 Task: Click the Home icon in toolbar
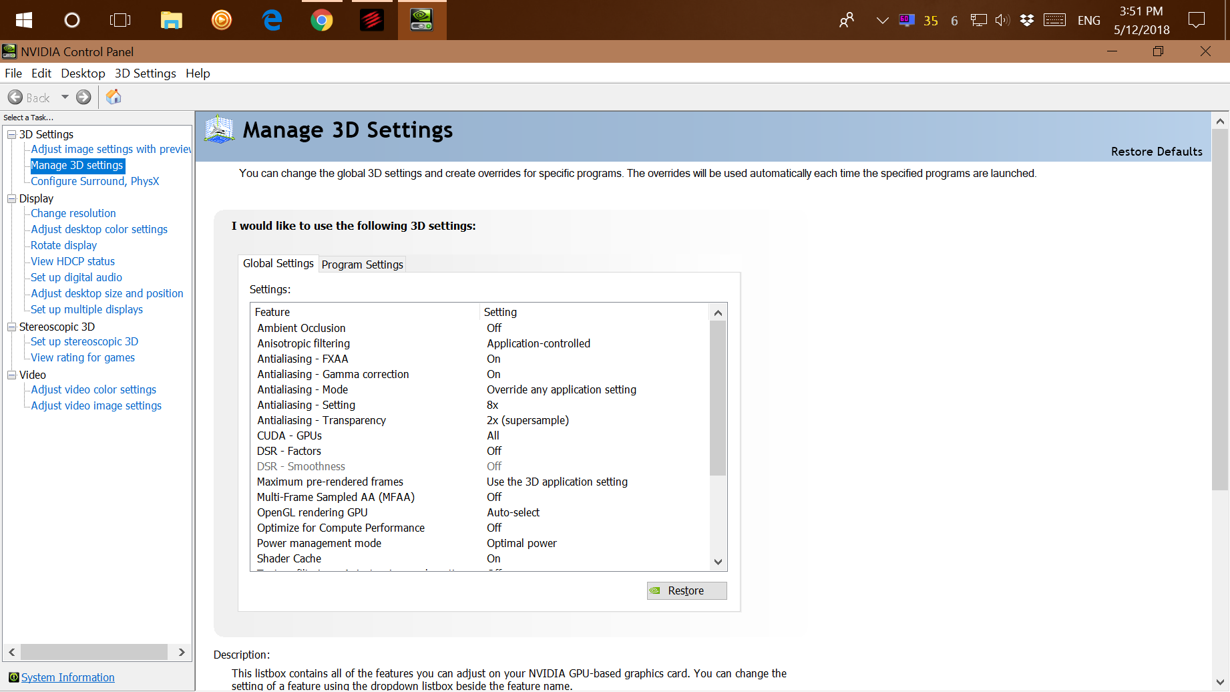coord(114,98)
